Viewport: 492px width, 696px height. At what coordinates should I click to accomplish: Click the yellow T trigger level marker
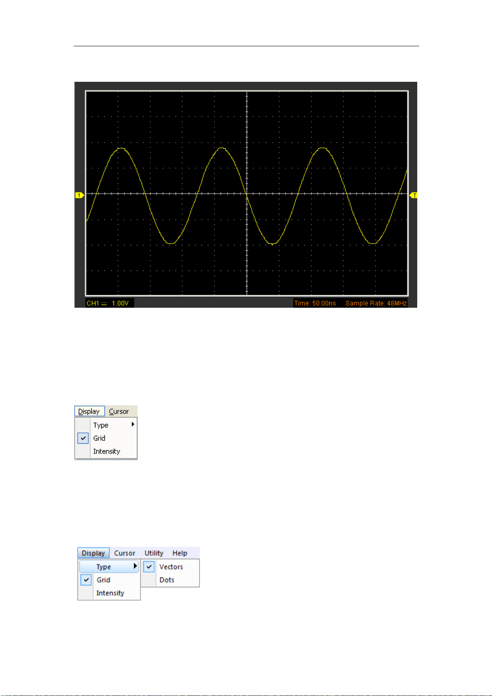point(414,195)
